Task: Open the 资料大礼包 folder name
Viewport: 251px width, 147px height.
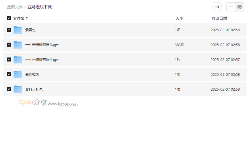Action: [34, 89]
